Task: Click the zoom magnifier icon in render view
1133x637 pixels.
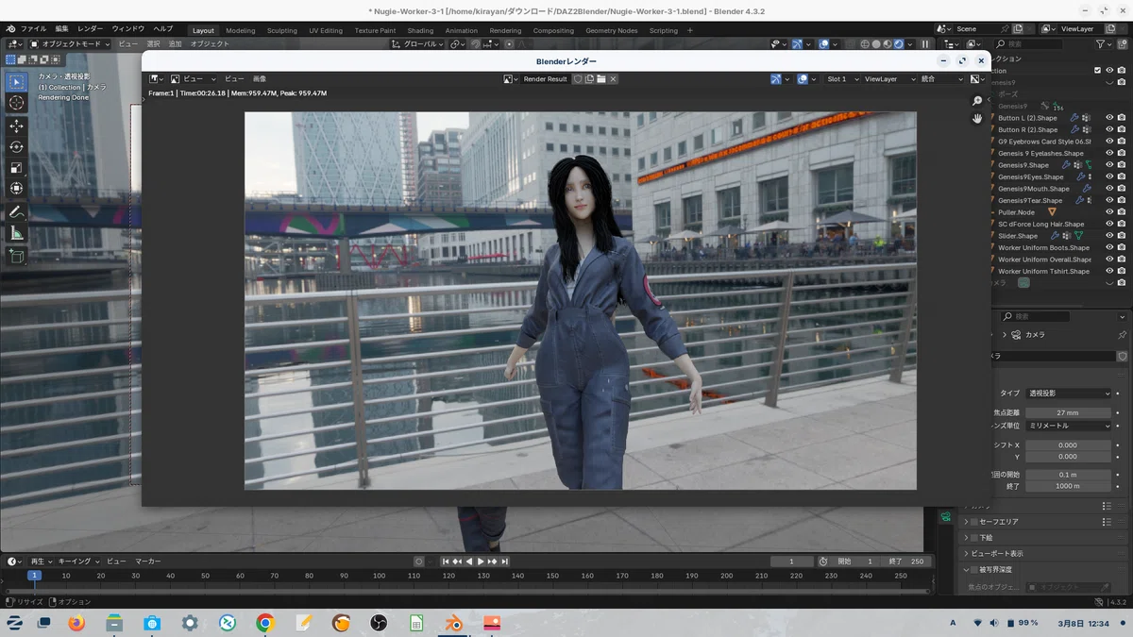Action: (977, 101)
